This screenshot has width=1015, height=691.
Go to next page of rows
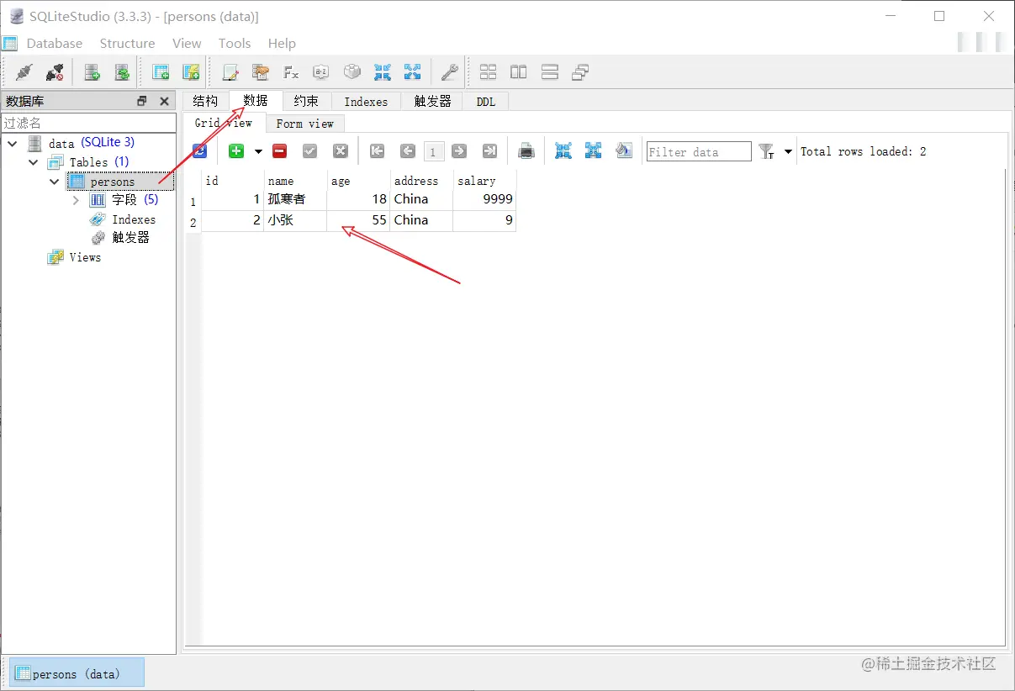click(459, 151)
